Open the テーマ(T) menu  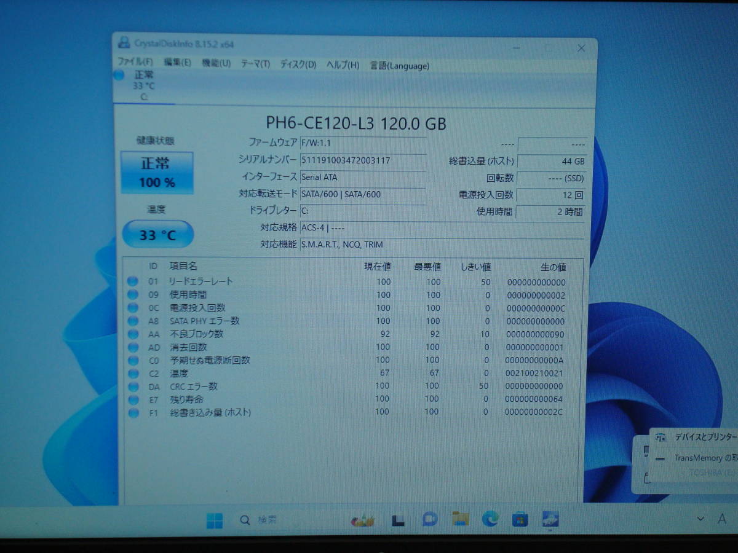pyautogui.click(x=255, y=64)
